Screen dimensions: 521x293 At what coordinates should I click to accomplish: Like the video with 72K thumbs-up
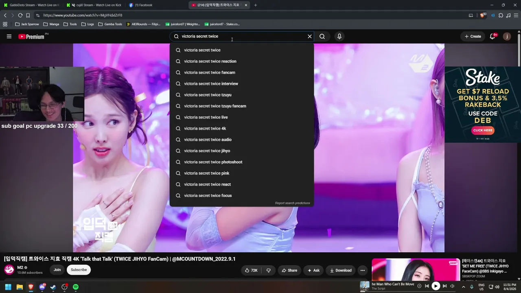coord(251,270)
